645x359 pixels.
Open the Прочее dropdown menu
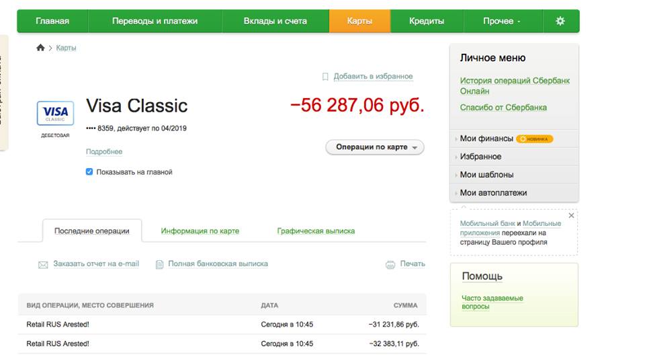503,21
